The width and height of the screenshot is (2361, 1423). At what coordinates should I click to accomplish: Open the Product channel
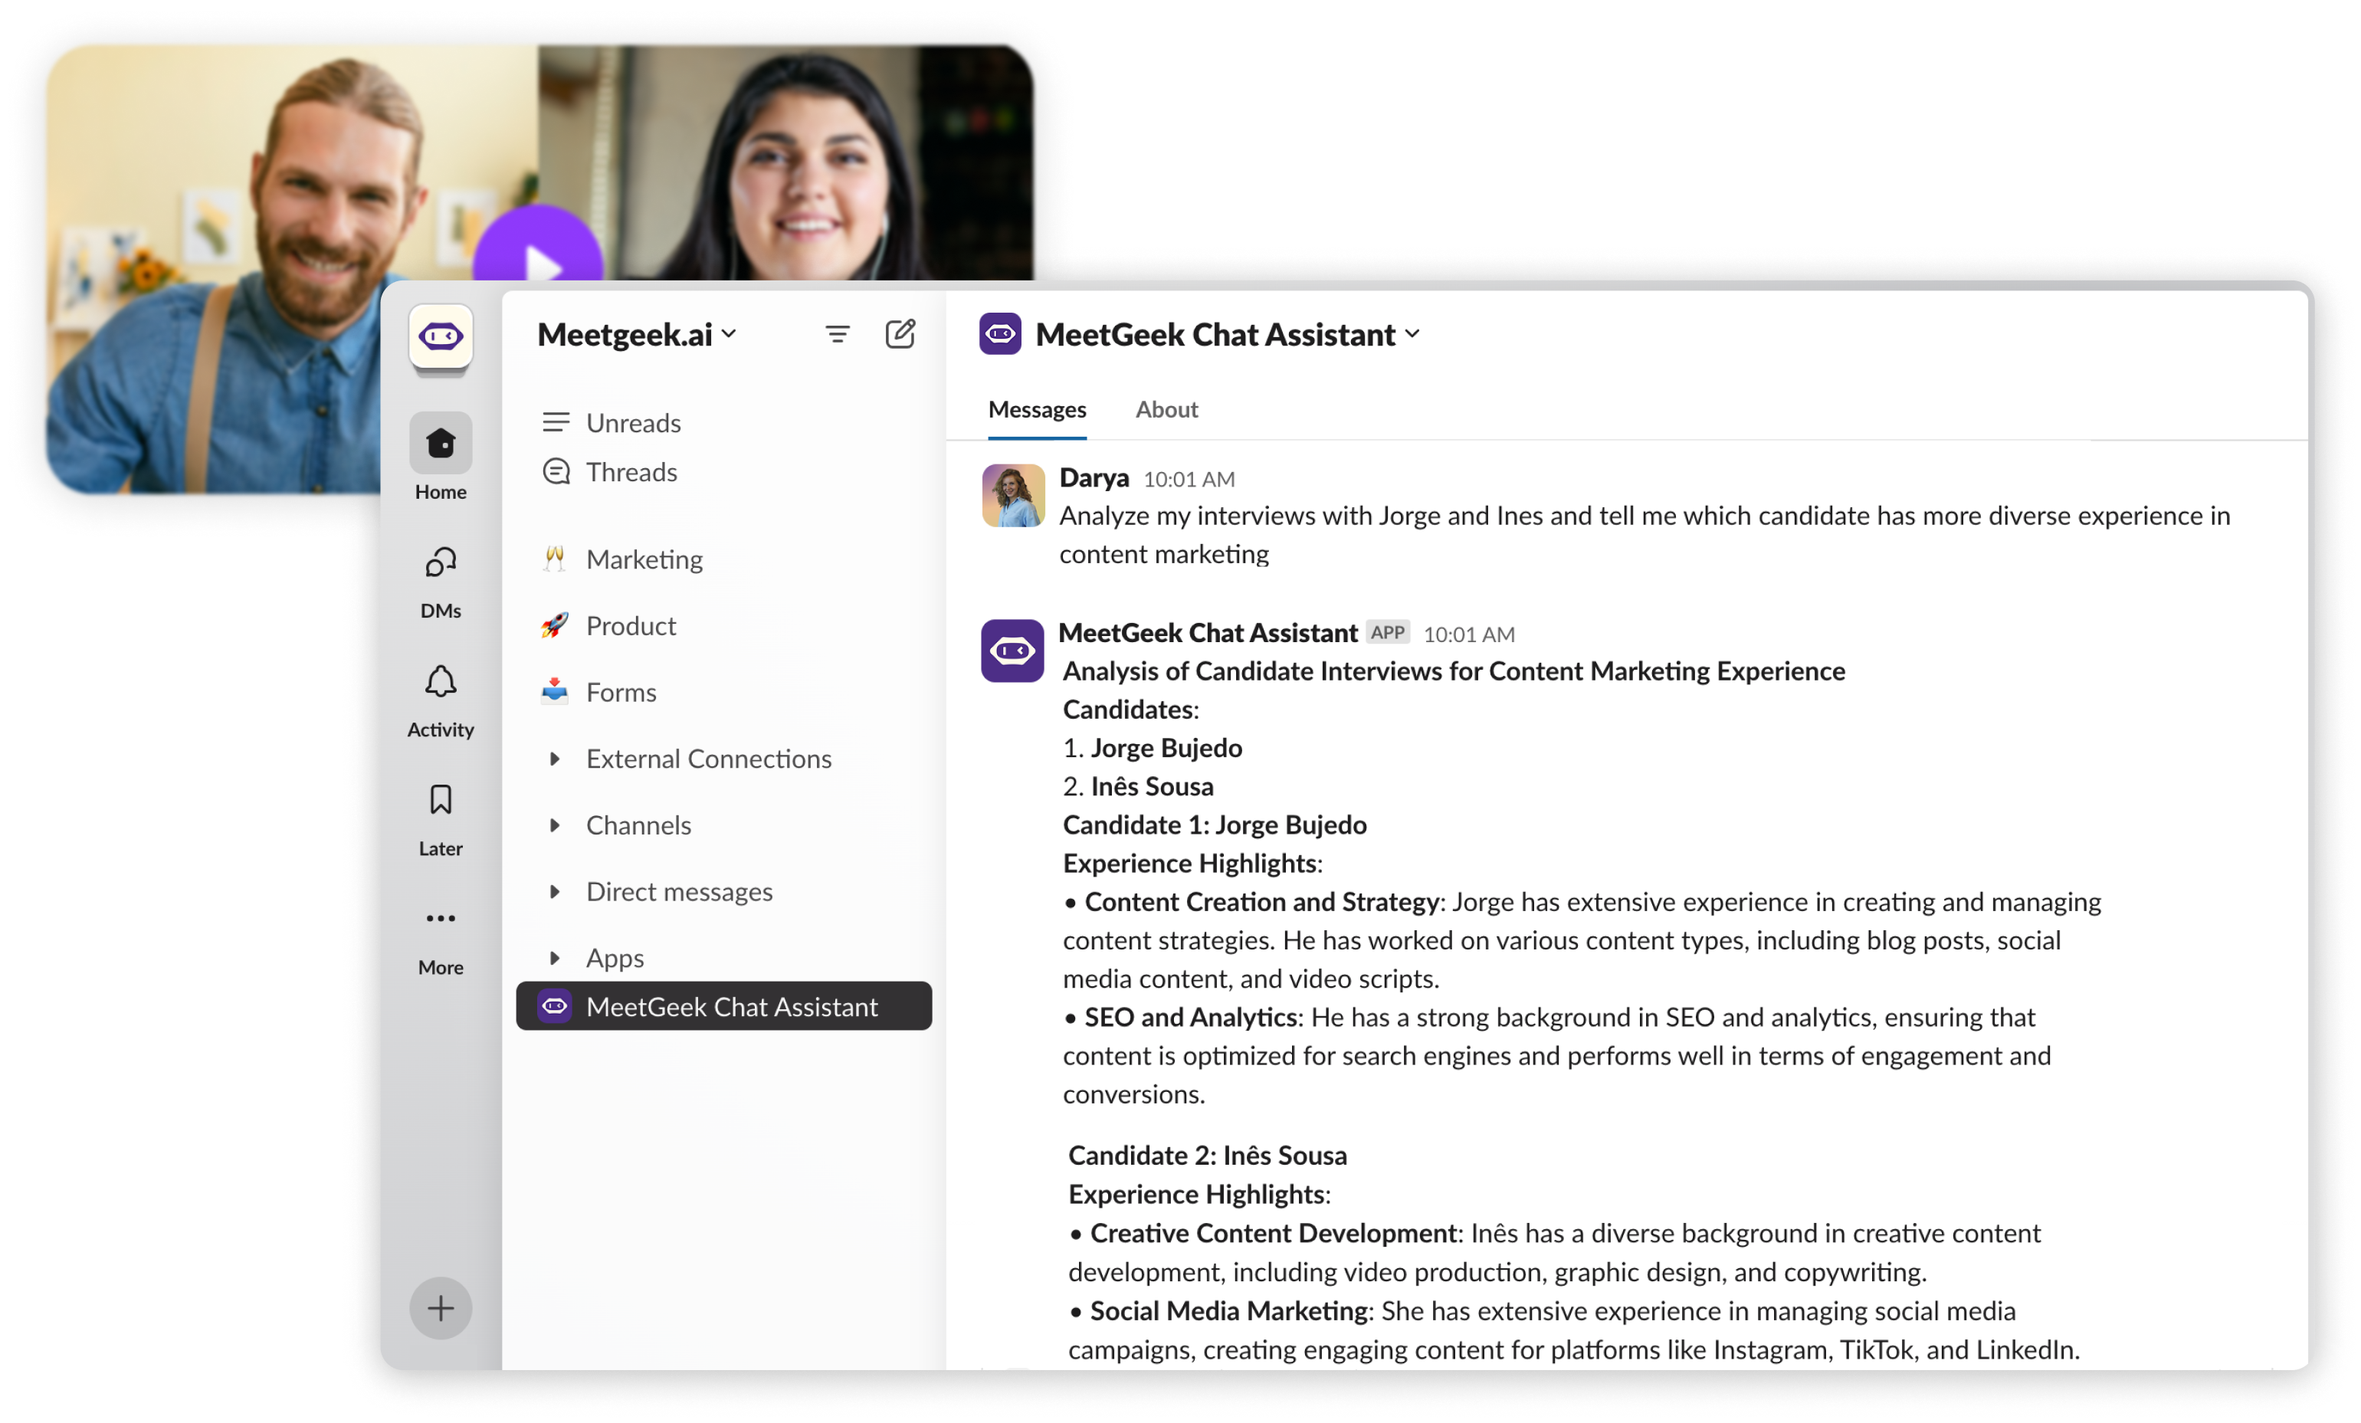(x=631, y=625)
